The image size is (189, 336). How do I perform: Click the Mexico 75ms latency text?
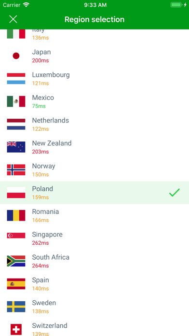[39, 106]
